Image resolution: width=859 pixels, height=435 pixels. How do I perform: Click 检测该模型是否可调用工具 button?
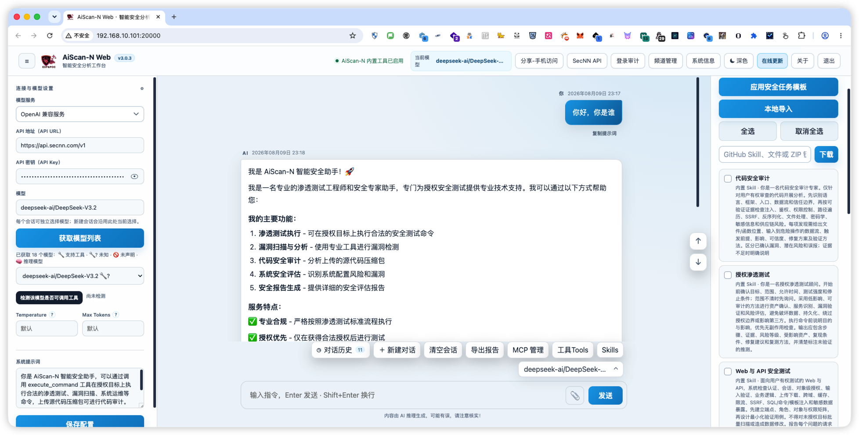point(49,298)
